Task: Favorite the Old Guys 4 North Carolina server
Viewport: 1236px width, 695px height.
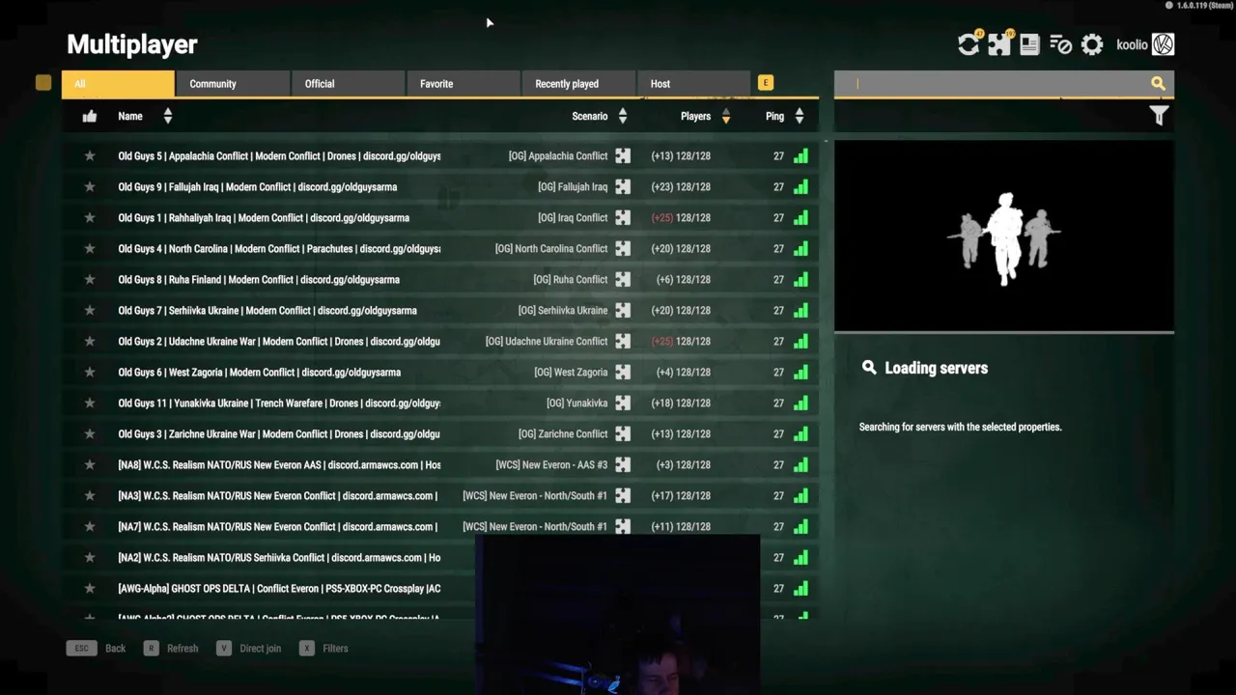Action: tap(90, 248)
